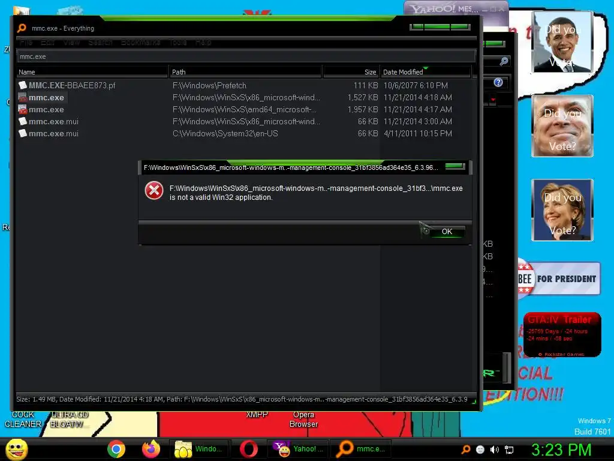Click the Everything magnifier icon in title bar

22,28
